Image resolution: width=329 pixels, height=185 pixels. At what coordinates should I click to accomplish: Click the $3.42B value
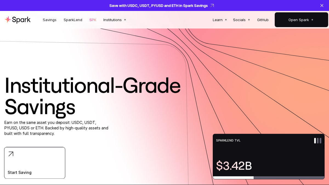pyautogui.click(x=234, y=166)
